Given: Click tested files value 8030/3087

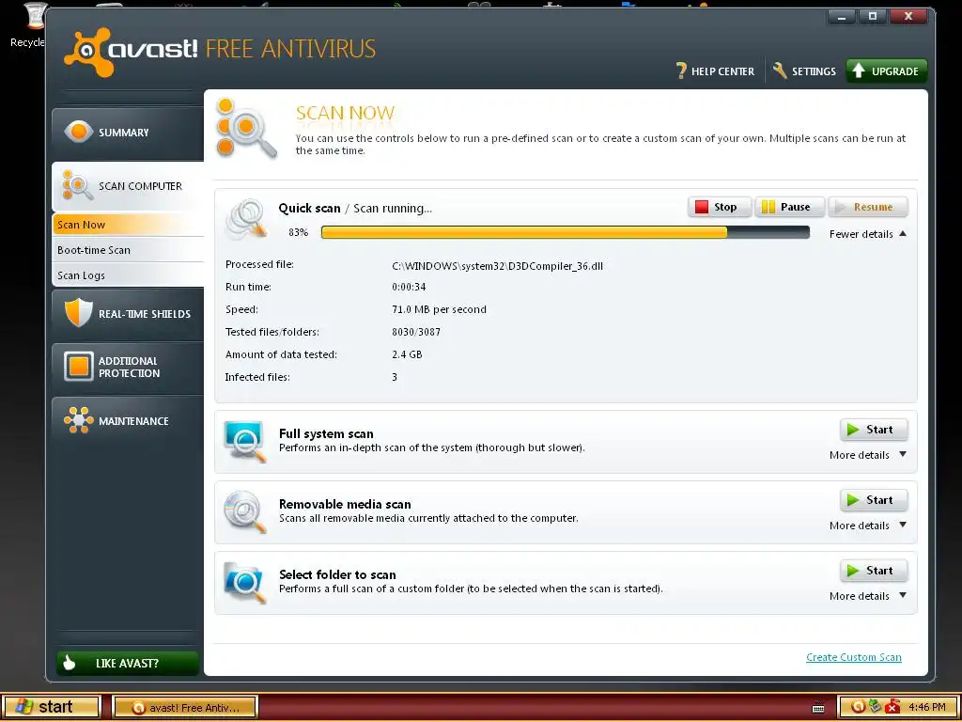Looking at the screenshot, I should coord(416,332).
